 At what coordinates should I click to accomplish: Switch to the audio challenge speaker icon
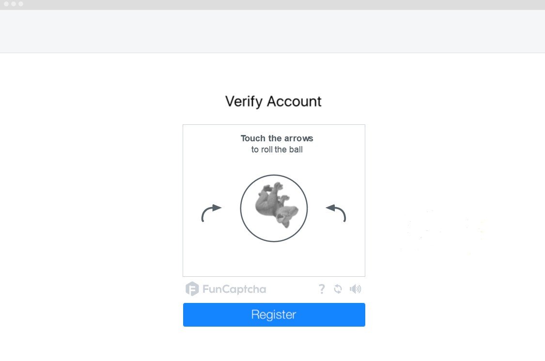[355, 289]
